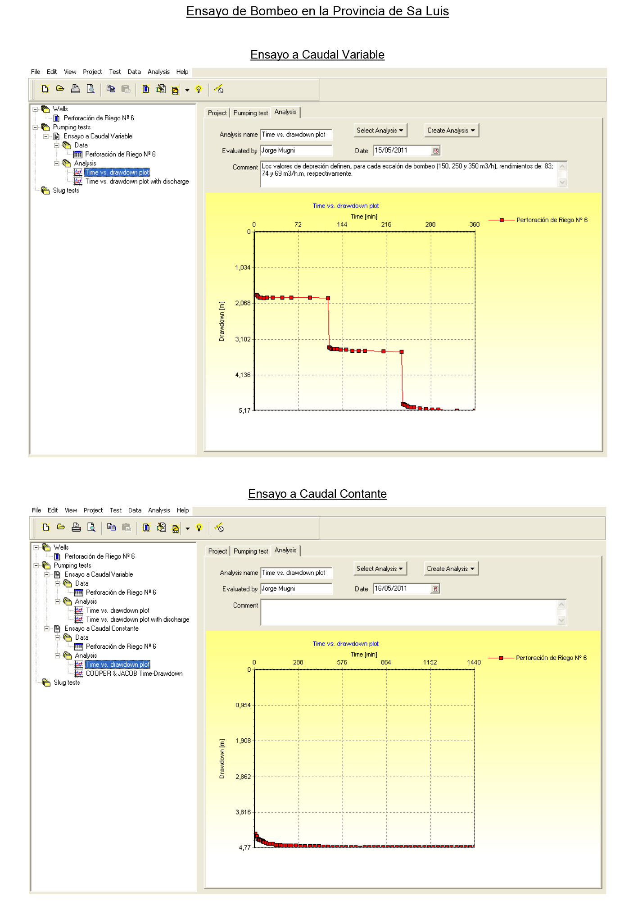The height and width of the screenshot is (901, 638).
Task: Collapse Pumping tests node in top window tree
Action: tap(35, 127)
